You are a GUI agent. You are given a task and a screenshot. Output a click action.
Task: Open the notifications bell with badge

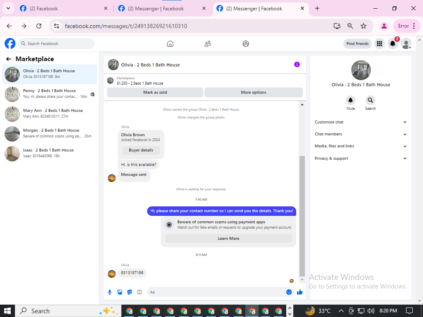point(393,44)
